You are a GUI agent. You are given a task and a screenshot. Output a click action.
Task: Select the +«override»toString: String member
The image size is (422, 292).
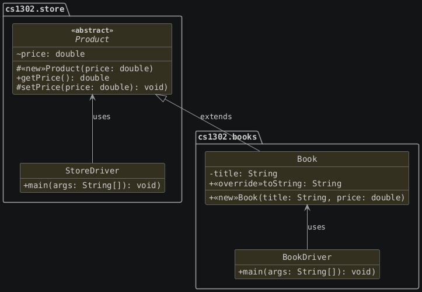point(275,184)
